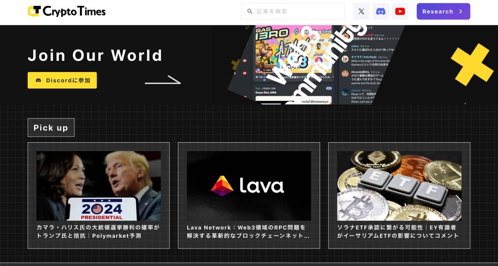Open the ETF coins article thumbnail
498x266 pixels.
(x=399, y=186)
